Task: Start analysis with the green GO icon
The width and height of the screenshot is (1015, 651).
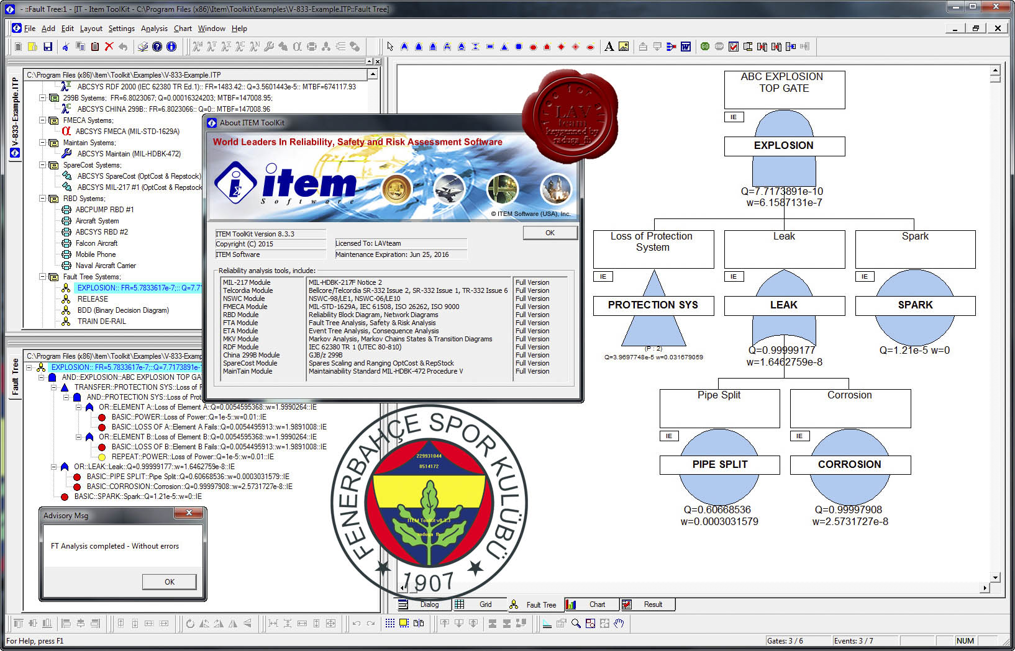Action: coord(705,47)
